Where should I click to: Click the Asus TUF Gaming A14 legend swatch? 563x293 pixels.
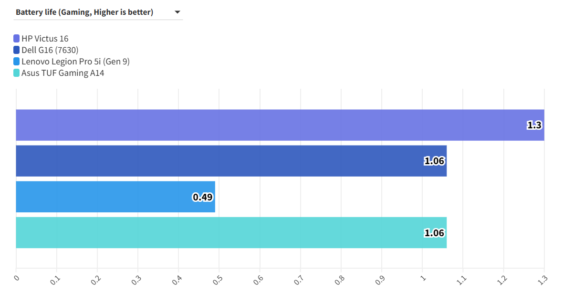tap(17, 73)
